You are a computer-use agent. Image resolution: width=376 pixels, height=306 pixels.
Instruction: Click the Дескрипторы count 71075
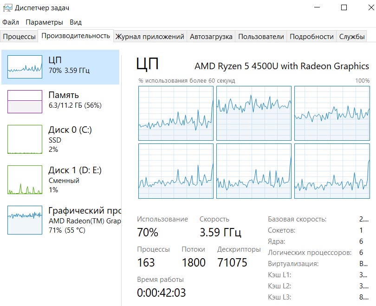232,262
